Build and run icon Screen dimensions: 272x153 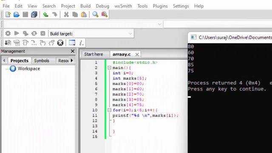(25, 33)
